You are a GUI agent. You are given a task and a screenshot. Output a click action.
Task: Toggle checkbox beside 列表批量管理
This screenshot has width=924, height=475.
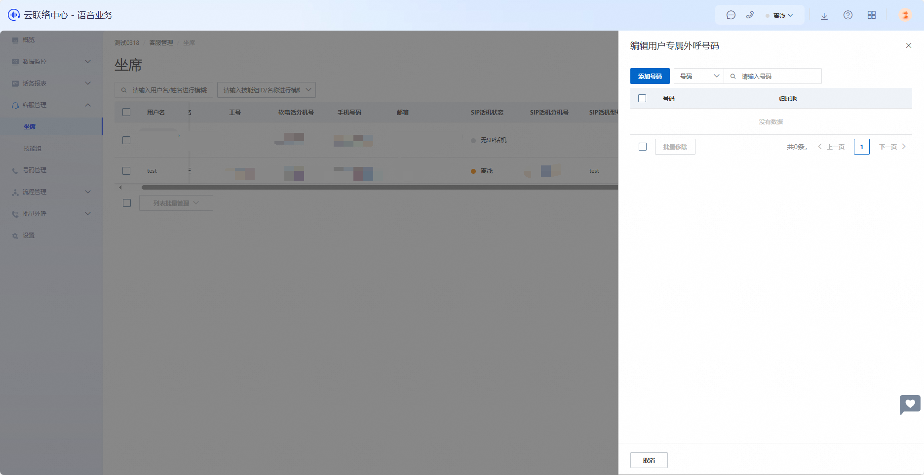(x=127, y=203)
